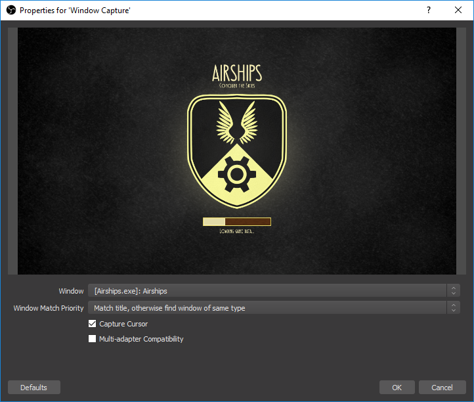Click the Window Match Priority label

49,308
